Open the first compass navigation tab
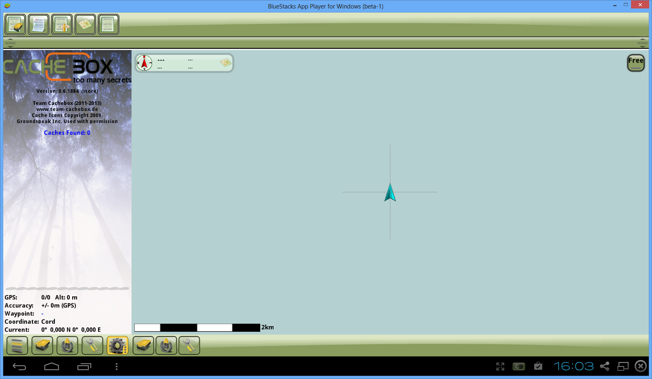652x379 pixels. click(x=67, y=345)
